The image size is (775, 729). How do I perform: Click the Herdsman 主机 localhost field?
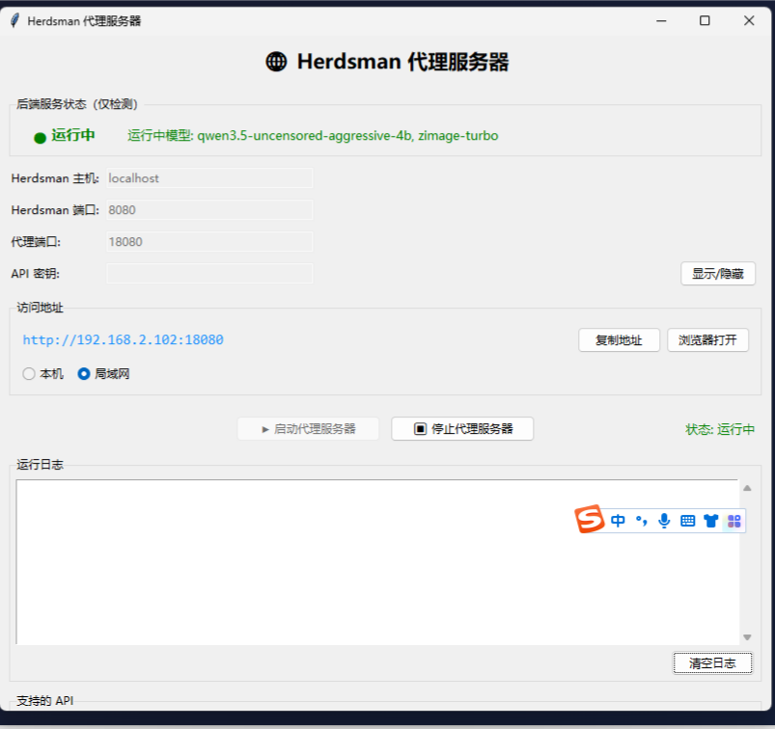click(x=209, y=178)
